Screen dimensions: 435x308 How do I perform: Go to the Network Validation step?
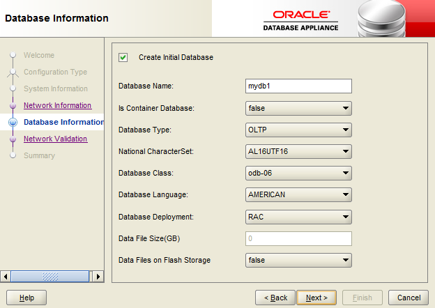tap(56, 139)
